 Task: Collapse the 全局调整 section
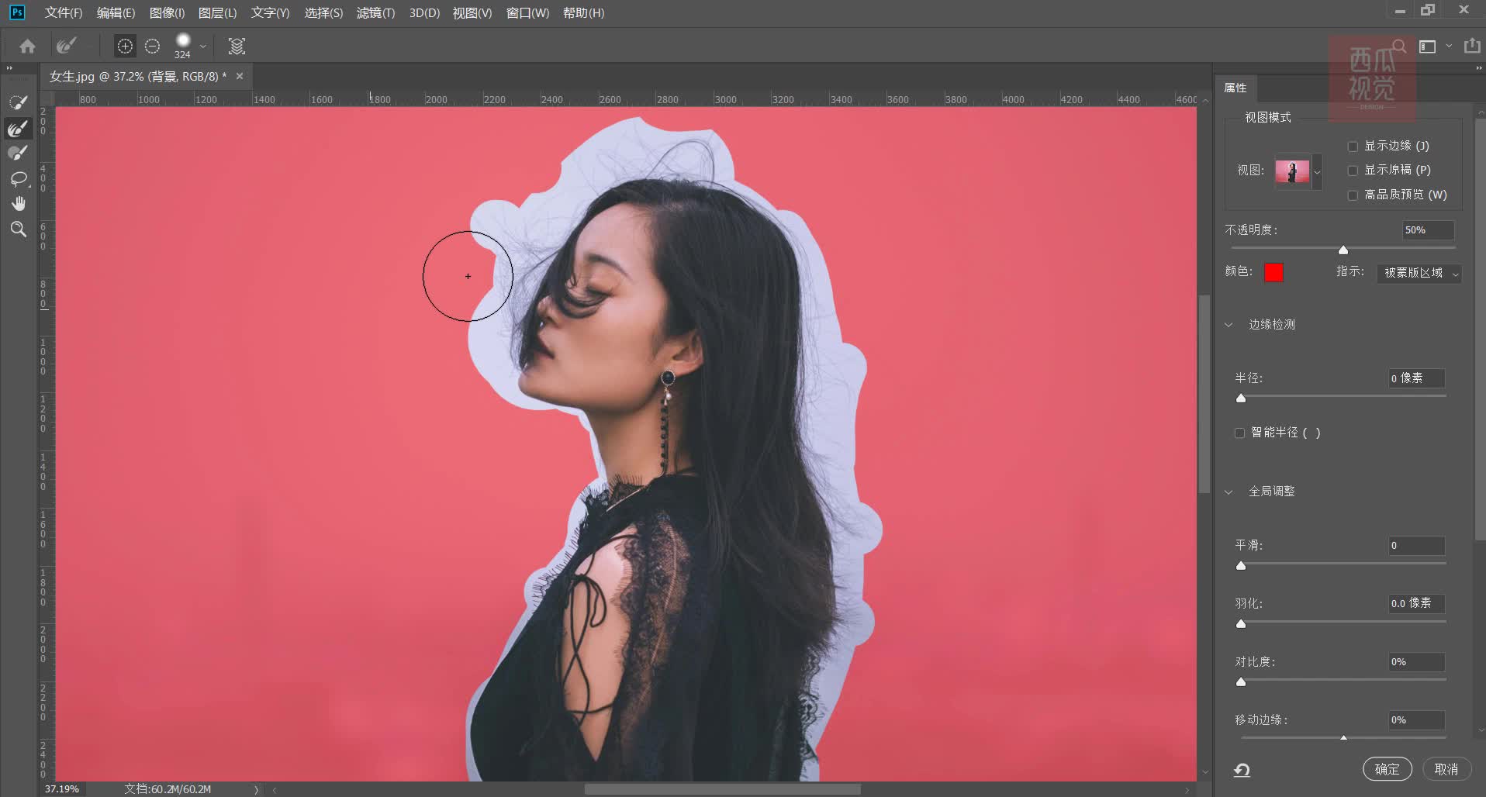tap(1229, 492)
